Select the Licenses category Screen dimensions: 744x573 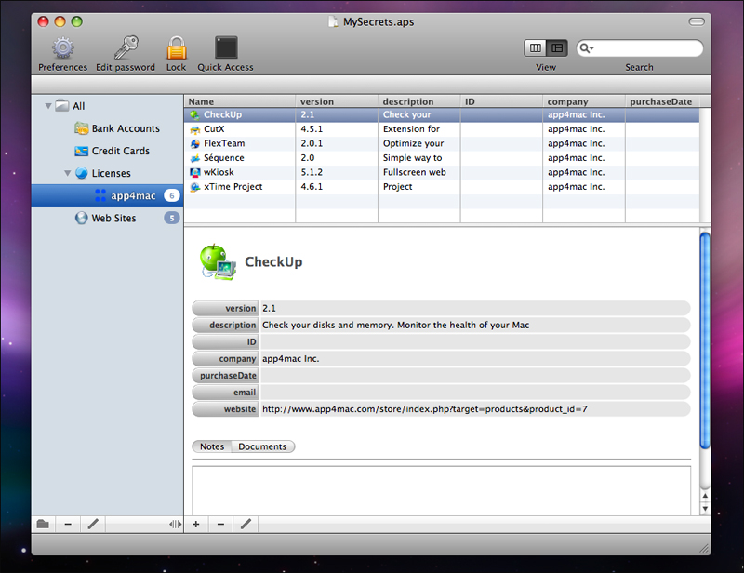(111, 173)
